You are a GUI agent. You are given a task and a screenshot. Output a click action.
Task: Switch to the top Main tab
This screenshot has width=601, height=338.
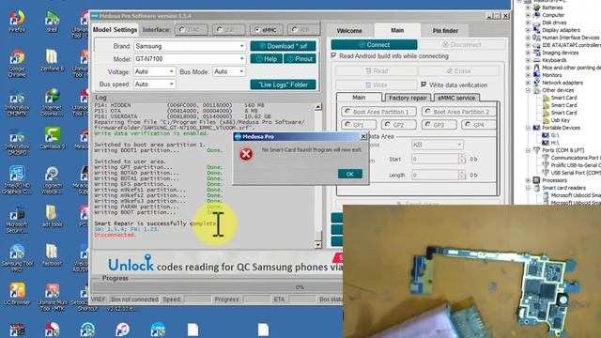[397, 30]
